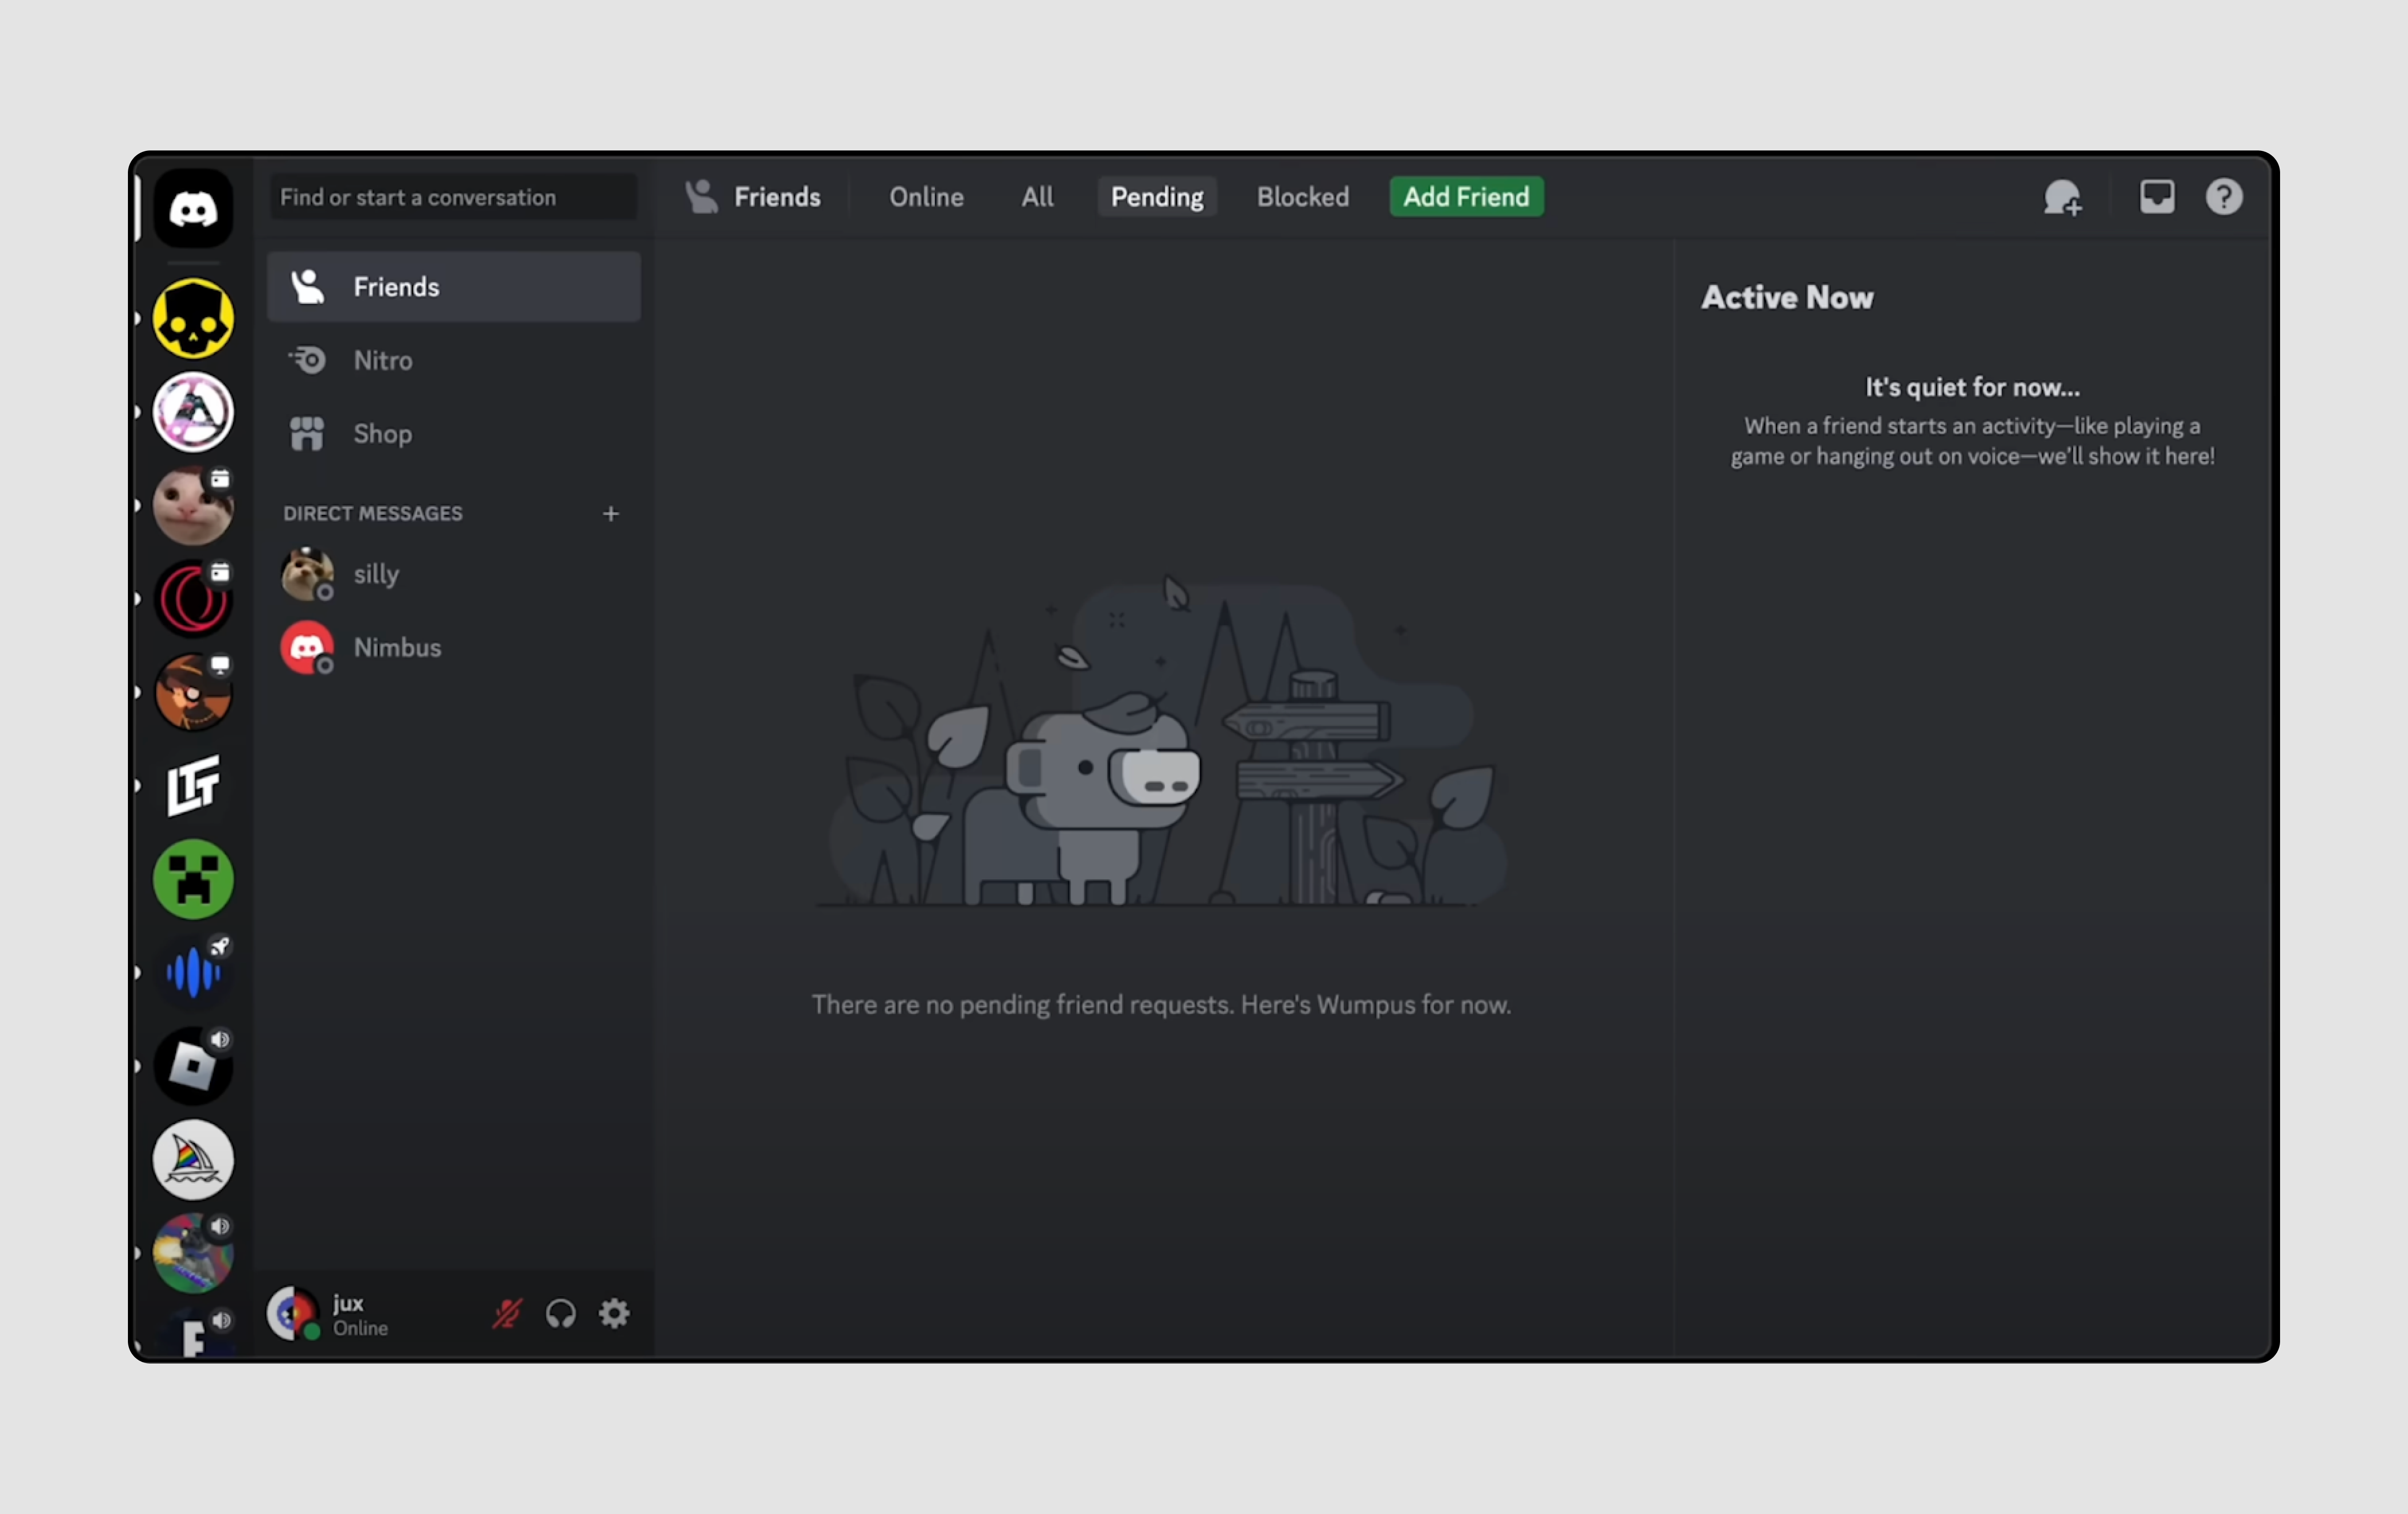Open the yellow skull server
The image size is (2408, 1514).
[x=193, y=319]
